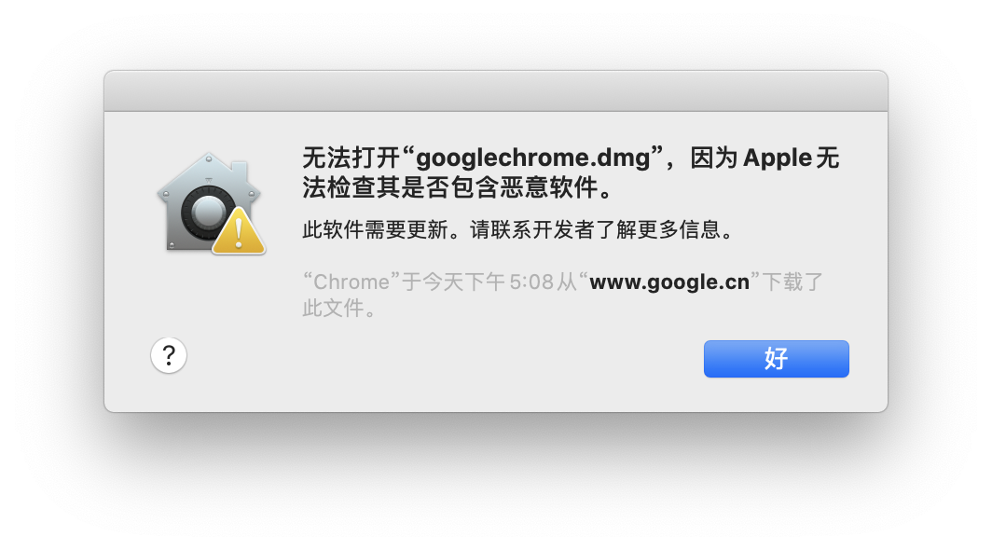Click the chimney of the house icon
Viewport: 992px width, 550px height.
click(239, 171)
